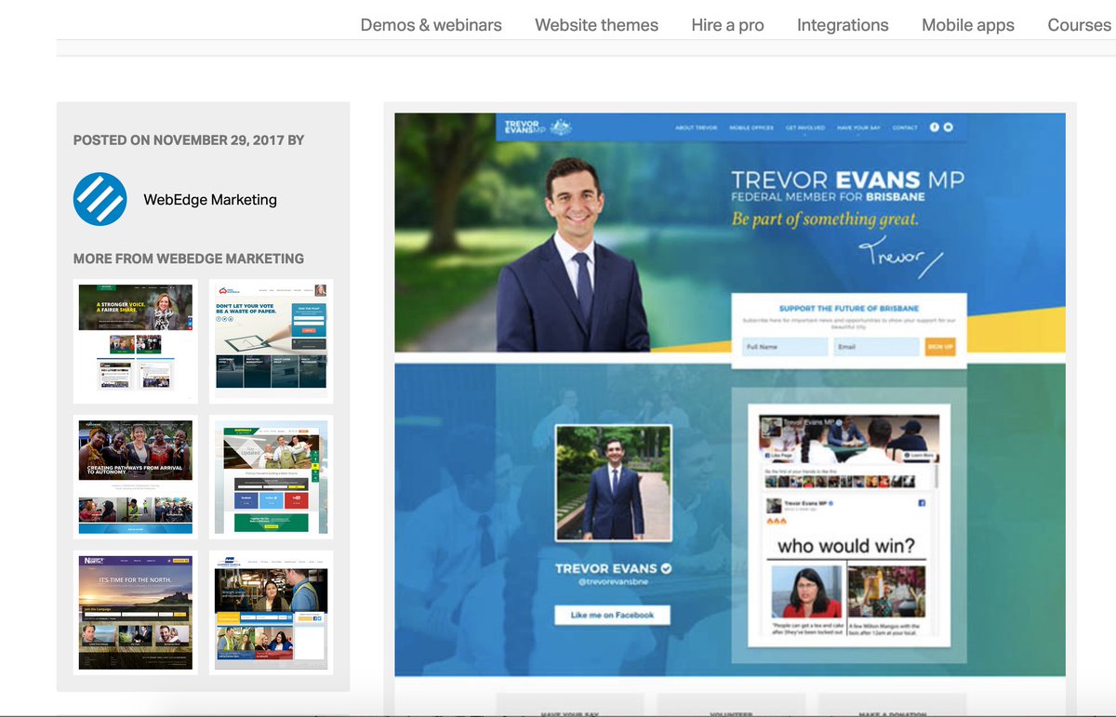Click the SIGN UP button
Screen dimensions: 1116x717
[942, 345]
